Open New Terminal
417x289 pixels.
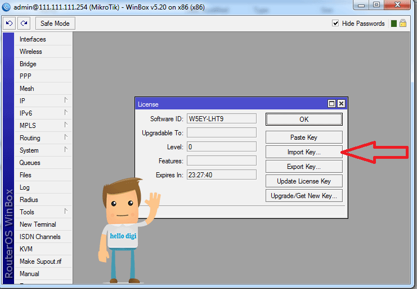[x=43, y=224]
